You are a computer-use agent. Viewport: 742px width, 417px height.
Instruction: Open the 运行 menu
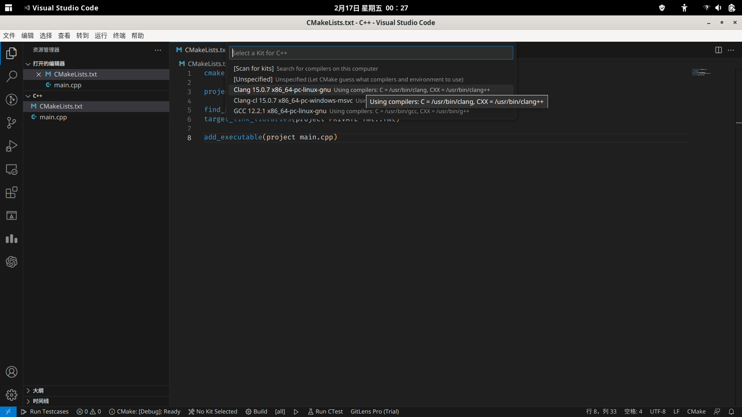101,36
